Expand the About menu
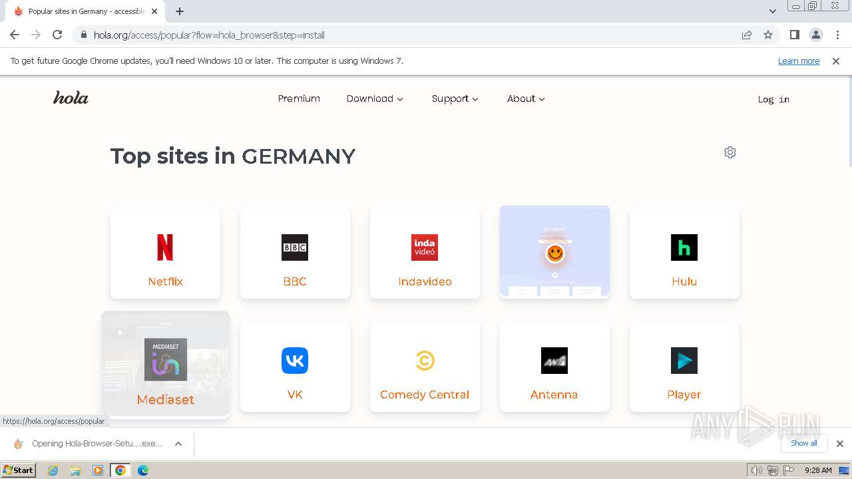The width and height of the screenshot is (852, 479). [x=526, y=98]
